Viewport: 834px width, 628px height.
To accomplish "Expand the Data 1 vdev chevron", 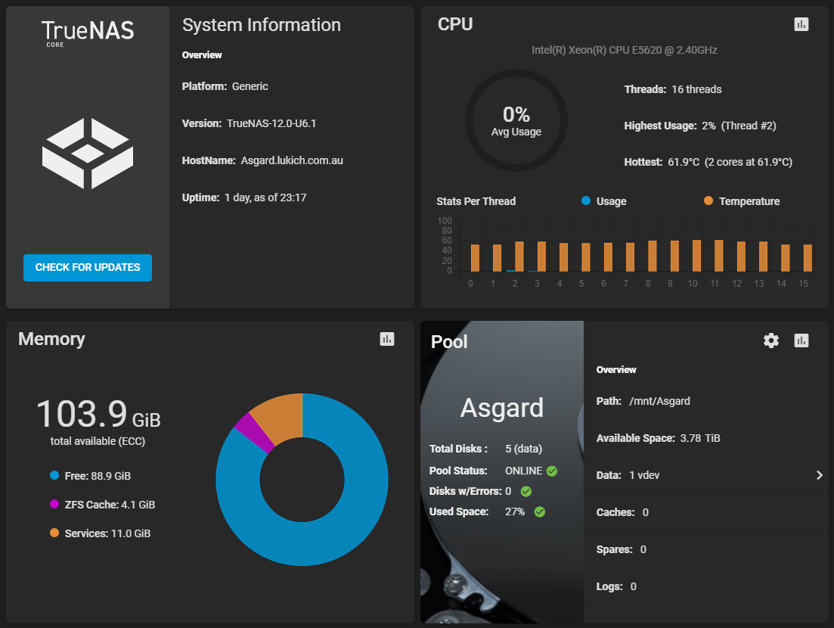I will click(x=819, y=475).
